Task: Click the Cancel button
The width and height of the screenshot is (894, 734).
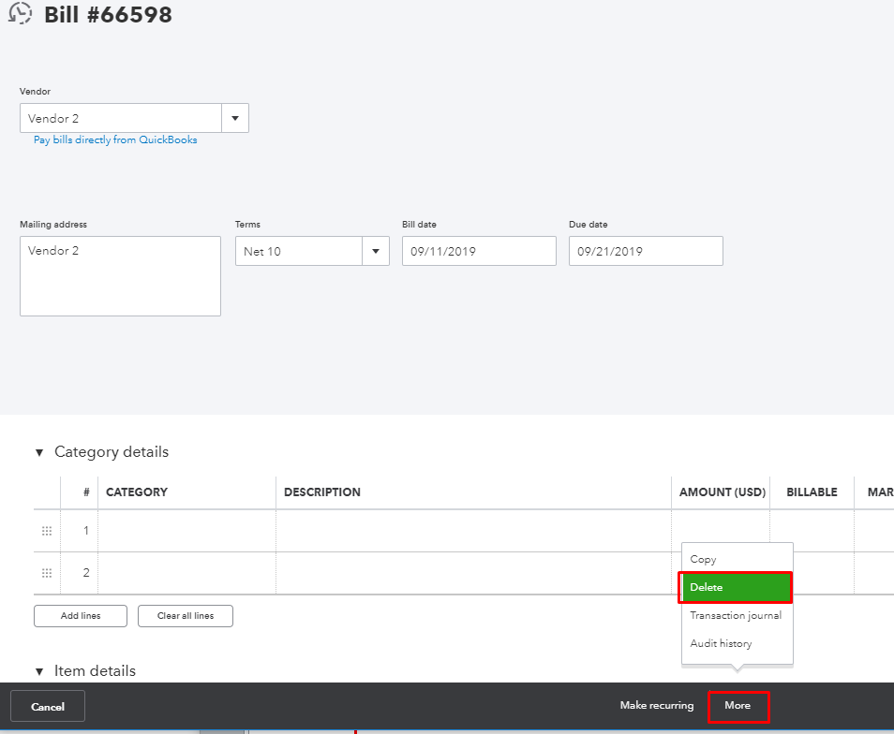Action: click(x=48, y=706)
